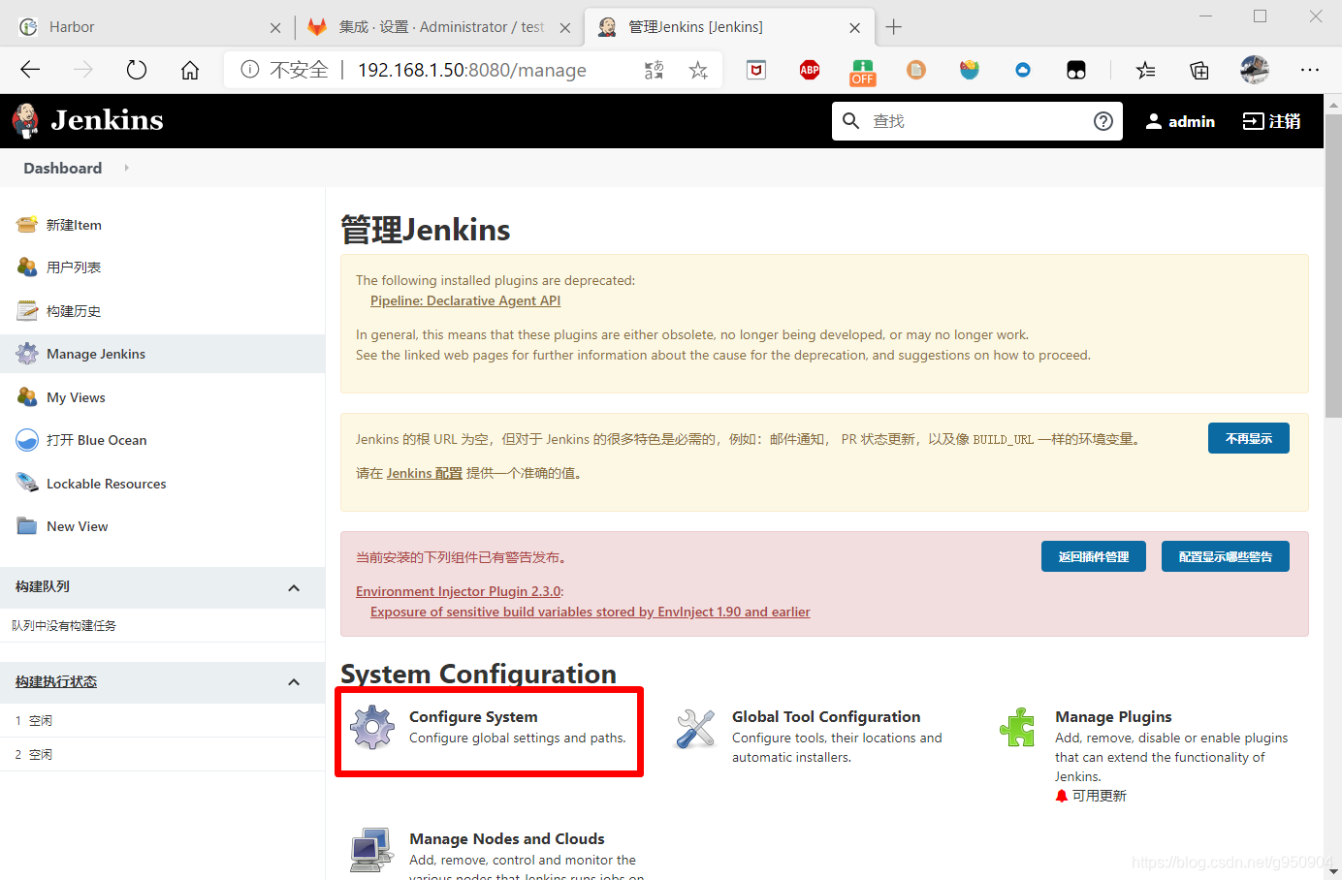Viewport: 1342px width, 880px height.
Task: Expand the Dashboard breadcrumb arrow
Action: coord(126,168)
